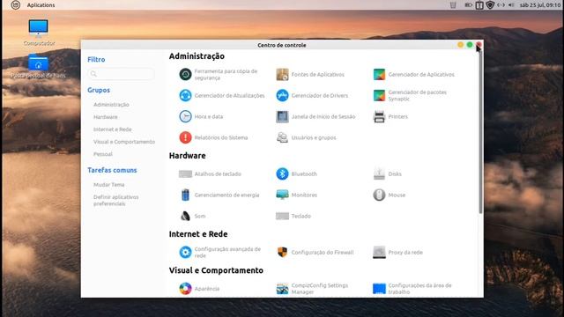Viewport: 564px width, 317px height.
Task: Open Usuários e grupos icon
Action: [x=282, y=137]
